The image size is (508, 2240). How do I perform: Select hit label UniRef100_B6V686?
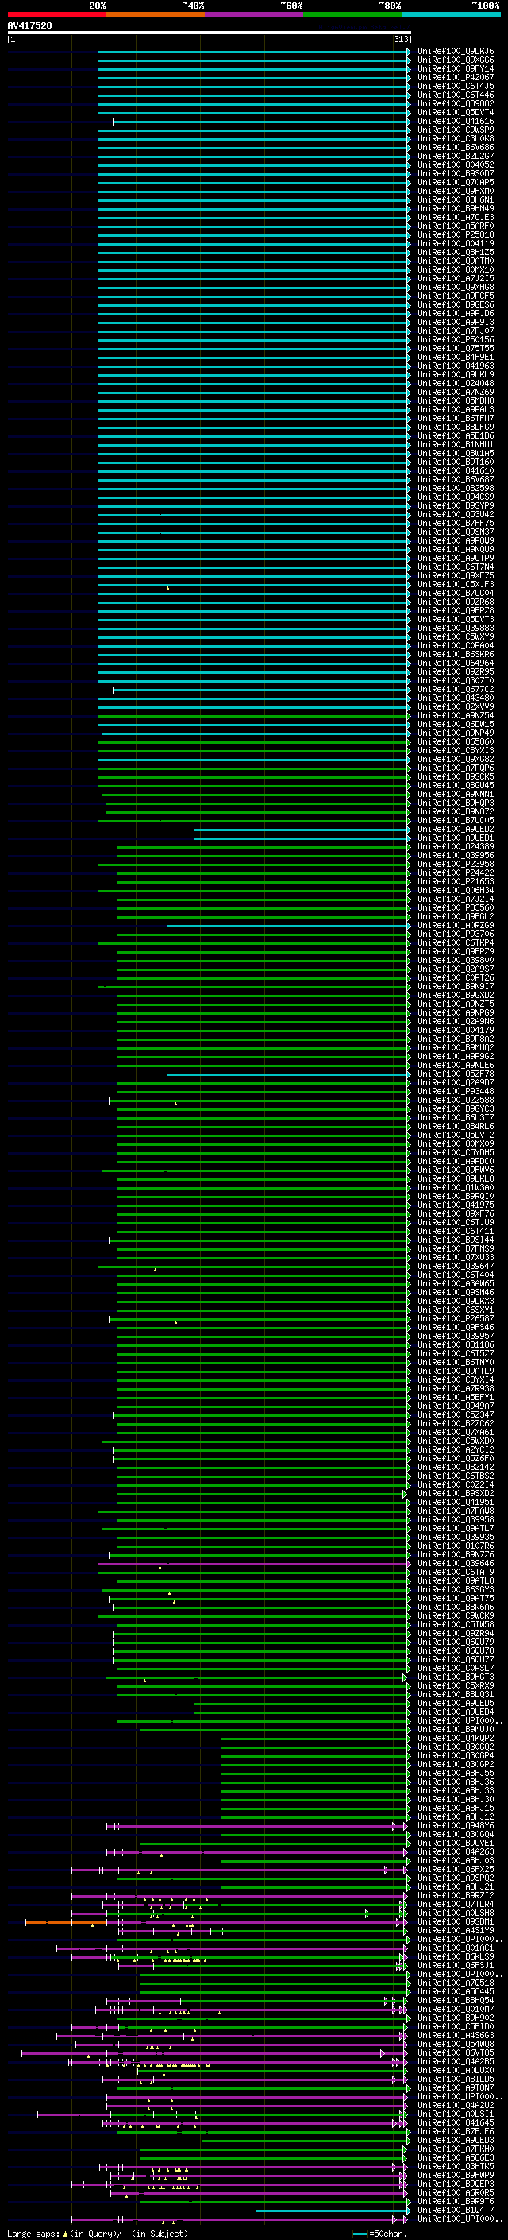pos(456,147)
